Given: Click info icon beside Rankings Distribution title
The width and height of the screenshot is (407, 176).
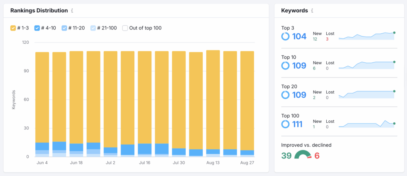Looking at the screenshot, I should (72, 11).
